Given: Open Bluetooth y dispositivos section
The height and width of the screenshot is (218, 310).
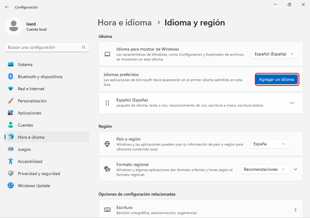Looking at the screenshot, I should (x=40, y=77).
